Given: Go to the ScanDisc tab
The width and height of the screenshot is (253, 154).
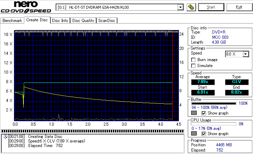Looking at the screenshot, I should 107,21.
